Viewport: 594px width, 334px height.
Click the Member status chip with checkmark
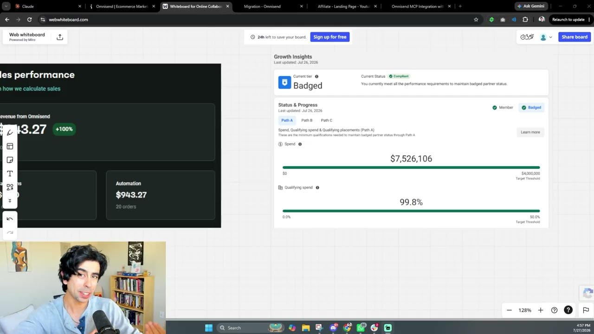(x=503, y=108)
